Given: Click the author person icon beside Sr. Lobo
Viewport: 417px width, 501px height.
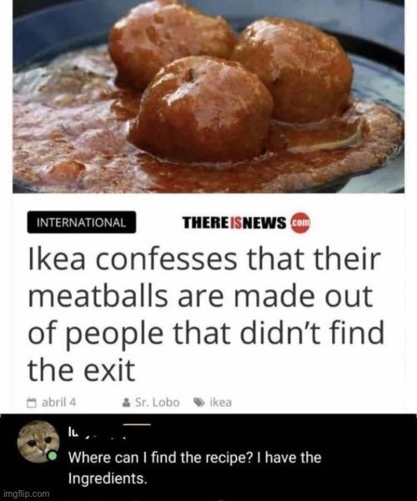Looking at the screenshot, I should point(126,402).
